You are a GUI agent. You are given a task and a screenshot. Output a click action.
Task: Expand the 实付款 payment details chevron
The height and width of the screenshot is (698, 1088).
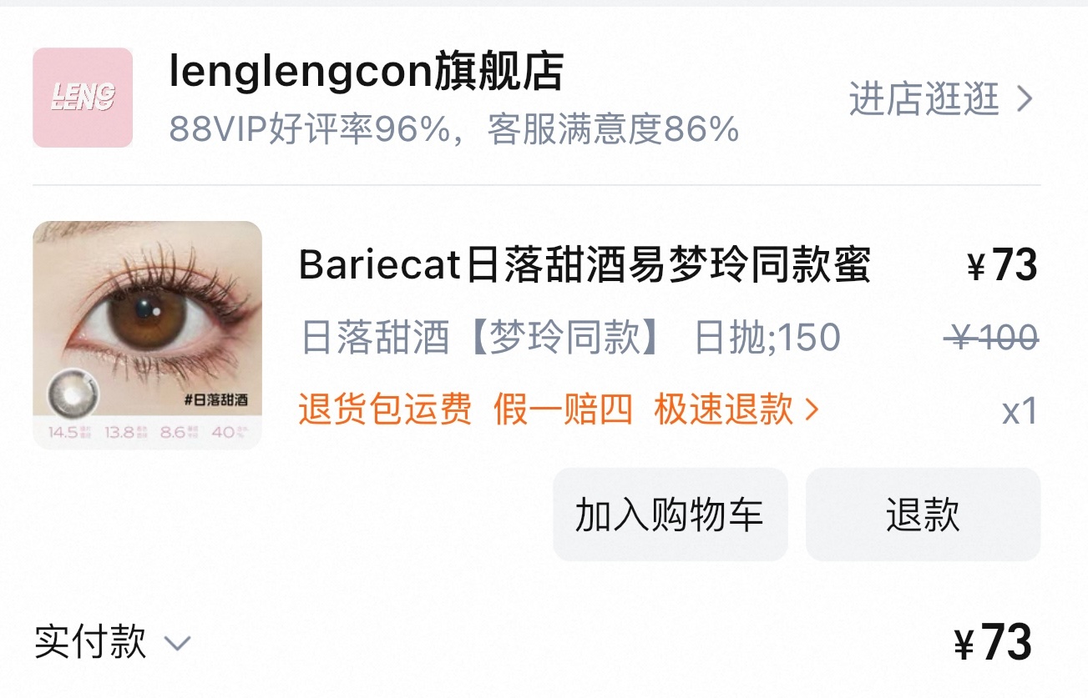(178, 643)
